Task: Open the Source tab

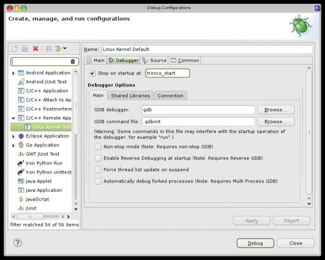Action: coord(154,60)
